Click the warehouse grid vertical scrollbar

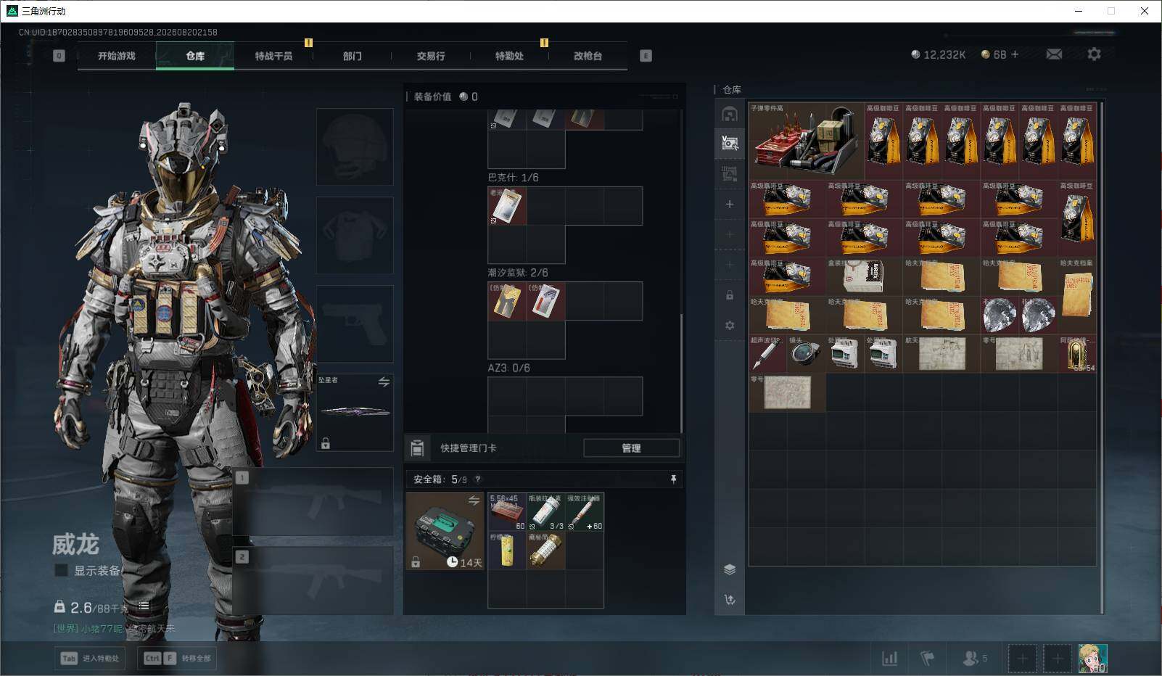tap(1102, 357)
